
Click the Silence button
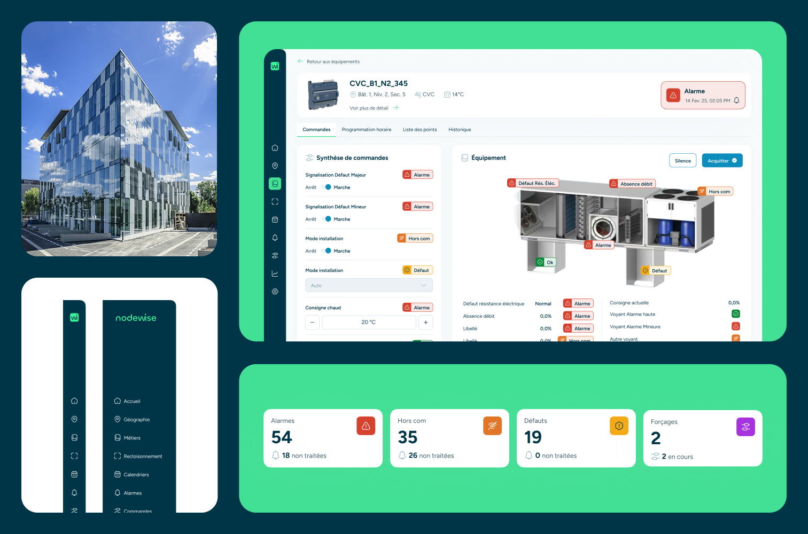[x=683, y=161]
